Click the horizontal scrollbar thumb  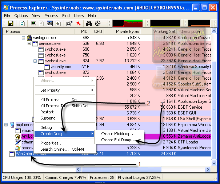click(122, 170)
